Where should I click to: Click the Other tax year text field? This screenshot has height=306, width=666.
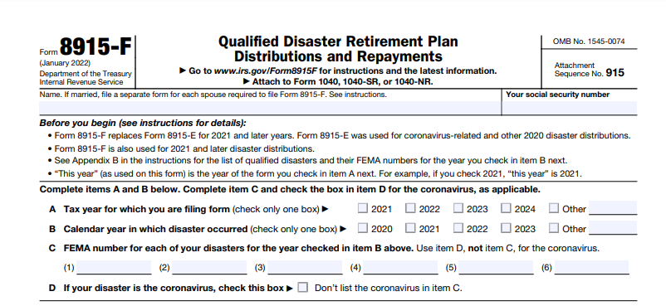(x=613, y=208)
